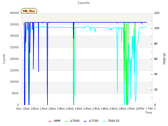This screenshot has width=168, height=126.
Task: Toggle the 7500 SS legend entry
Action: click(x=111, y=121)
